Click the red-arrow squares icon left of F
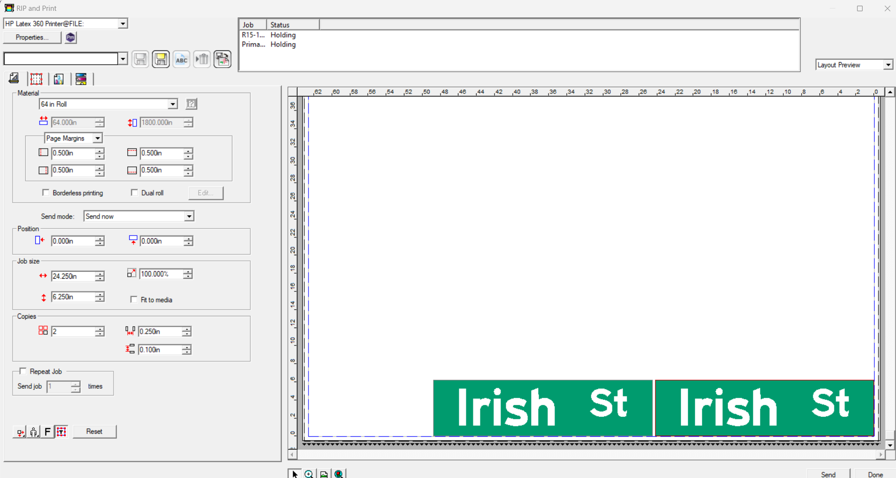Screen dimensions: 896x478 tap(20, 432)
